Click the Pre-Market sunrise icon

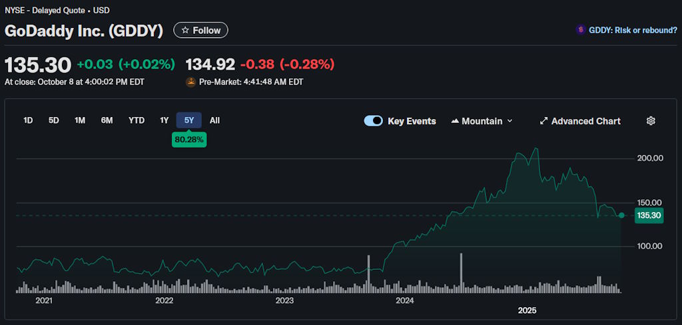click(x=190, y=82)
